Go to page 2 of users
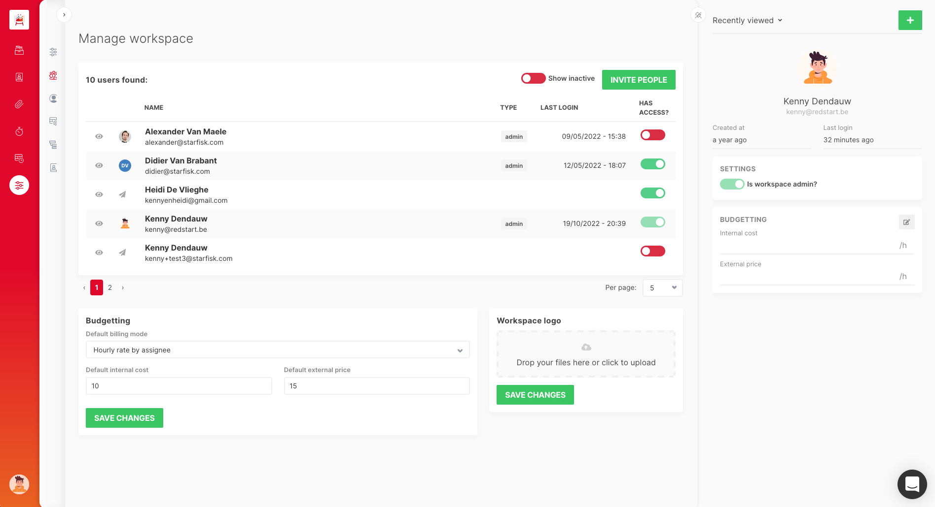Viewport: 935px width, 507px height. point(110,287)
